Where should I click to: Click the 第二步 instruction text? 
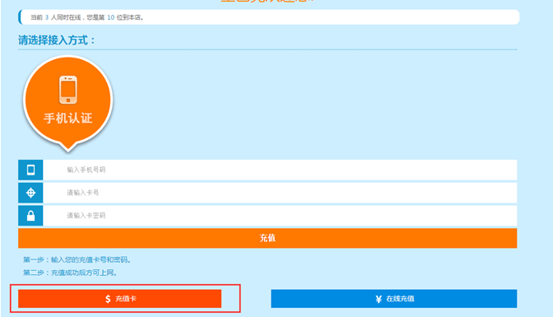point(70,273)
